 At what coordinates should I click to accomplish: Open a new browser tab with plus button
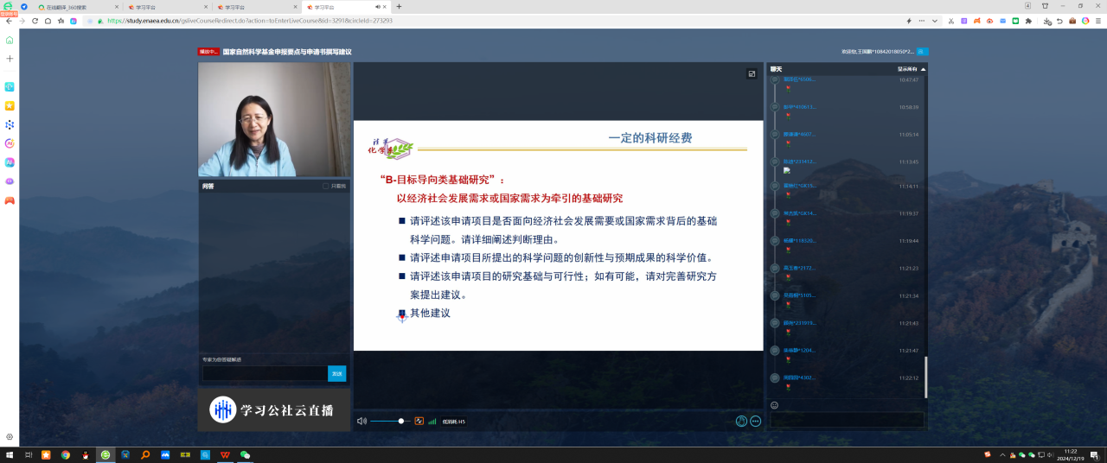tap(399, 7)
